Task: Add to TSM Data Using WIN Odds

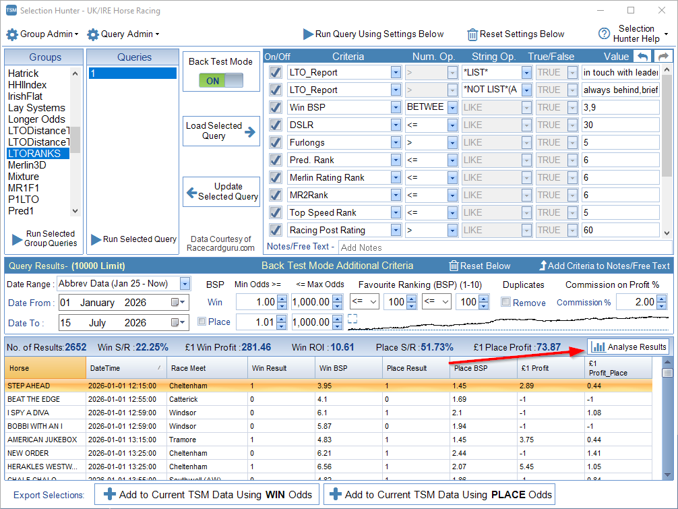Action: (208, 494)
